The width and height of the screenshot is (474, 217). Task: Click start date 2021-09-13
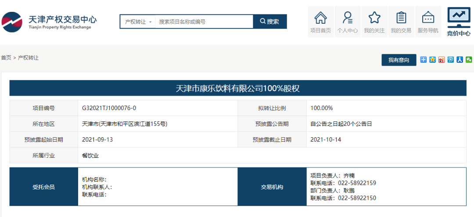97,139
